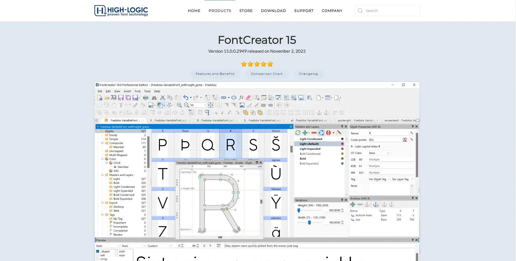Click the Copy toolbar icon
516x261 pixels.
point(170,98)
